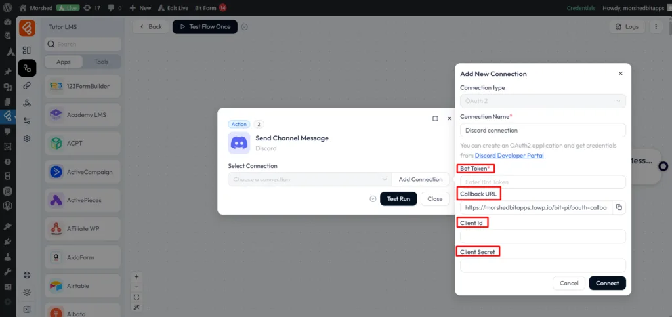This screenshot has width=672, height=317.
Task: Click the Discord app icon
Action: tap(239, 142)
